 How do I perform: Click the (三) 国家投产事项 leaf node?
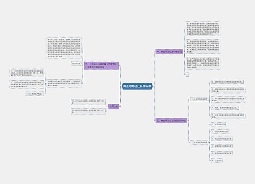coord(35,94)
